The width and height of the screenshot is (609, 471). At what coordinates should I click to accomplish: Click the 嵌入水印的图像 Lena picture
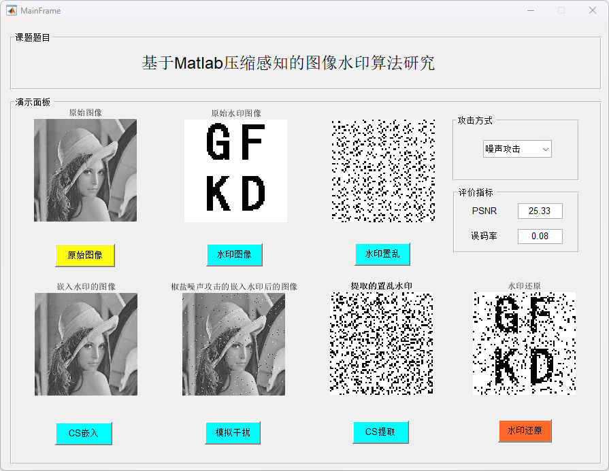86,344
